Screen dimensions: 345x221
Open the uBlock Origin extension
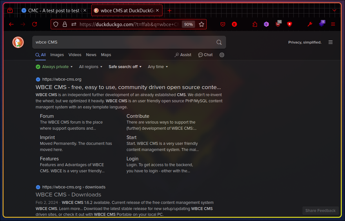point(278,24)
